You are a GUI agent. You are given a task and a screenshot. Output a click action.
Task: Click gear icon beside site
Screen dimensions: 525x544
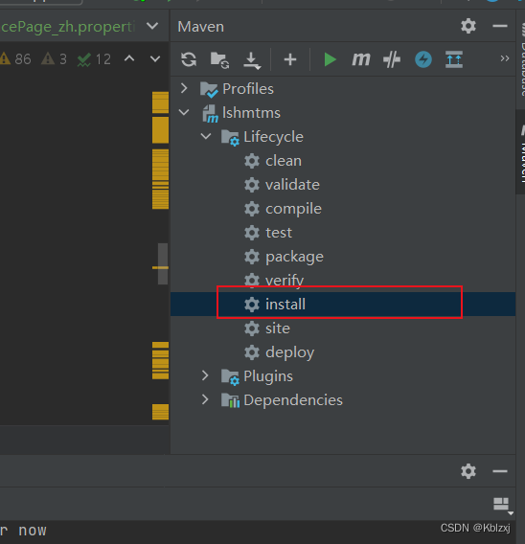(x=252, y=329)
